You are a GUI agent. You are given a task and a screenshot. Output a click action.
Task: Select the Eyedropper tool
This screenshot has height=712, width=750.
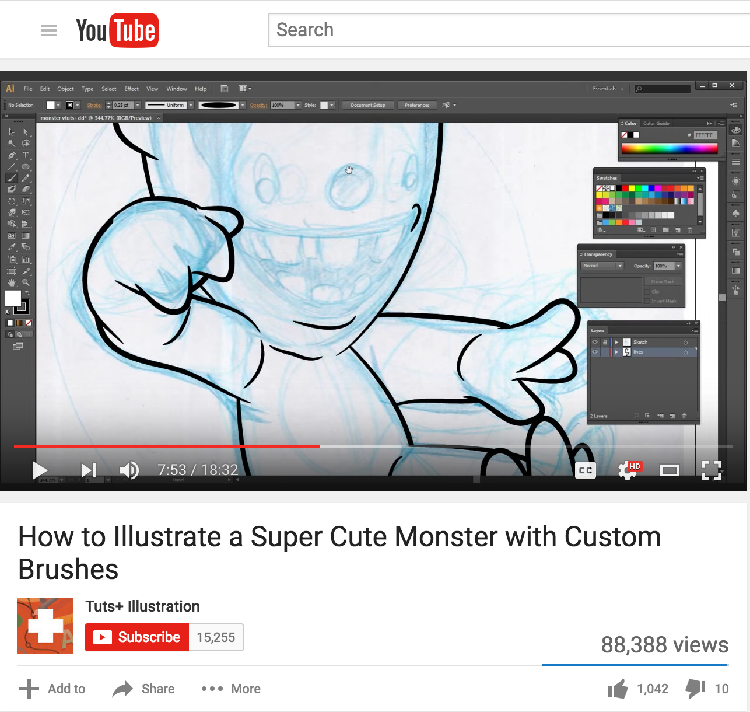coord(12,247)
